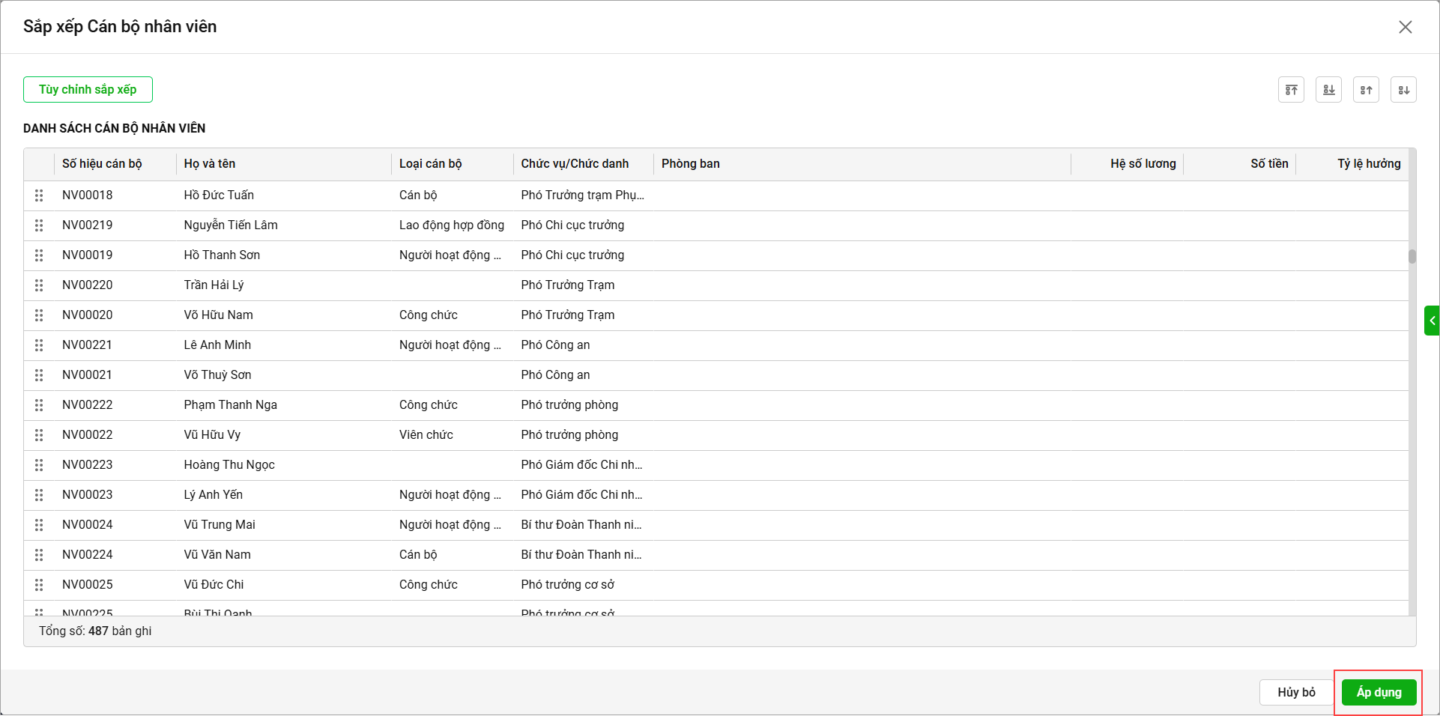Screen dimensions: 1440x716
Task: Click the 'Phòng ban' column header
Action: pyautogui.click(x=690, y=163)
